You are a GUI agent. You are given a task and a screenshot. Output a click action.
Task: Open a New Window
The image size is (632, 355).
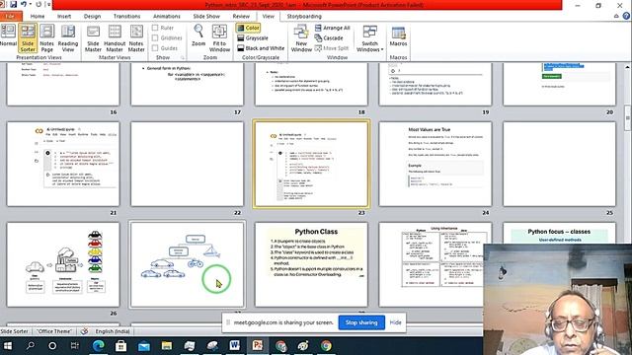pos(301,37)
